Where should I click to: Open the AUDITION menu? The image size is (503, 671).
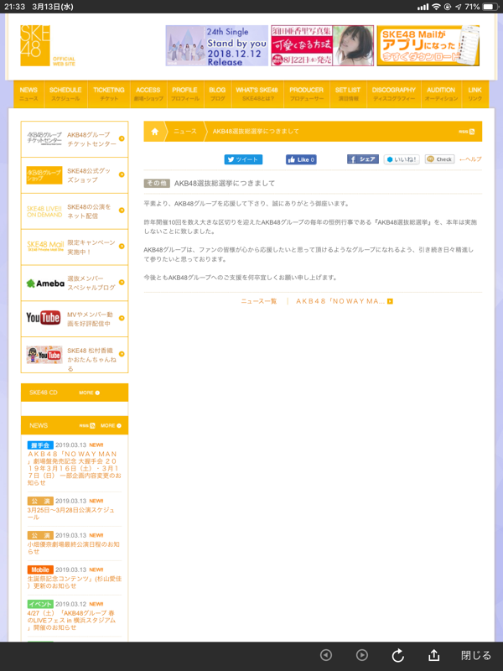coord(441,94)
